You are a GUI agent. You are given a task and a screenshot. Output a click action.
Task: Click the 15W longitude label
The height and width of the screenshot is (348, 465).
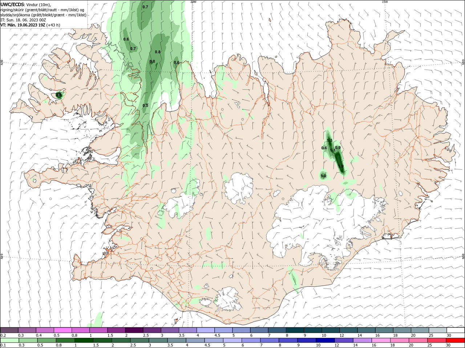pos(385,2)
